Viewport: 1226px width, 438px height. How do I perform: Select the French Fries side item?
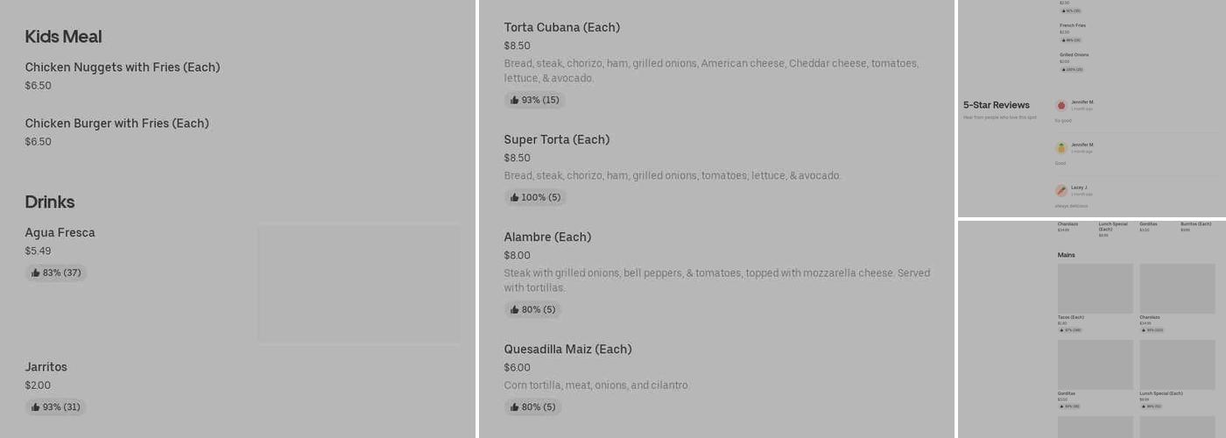pos(1072,25)
